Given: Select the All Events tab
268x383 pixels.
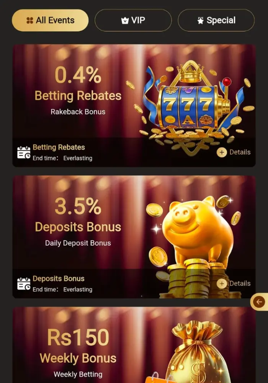Looking at the screenshot, I should 50,20.
